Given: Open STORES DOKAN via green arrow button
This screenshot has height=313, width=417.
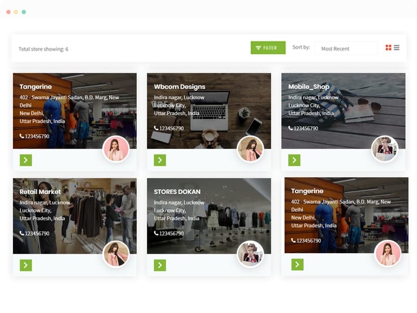Looking at the screenshot, I should [x=159, y=265].
